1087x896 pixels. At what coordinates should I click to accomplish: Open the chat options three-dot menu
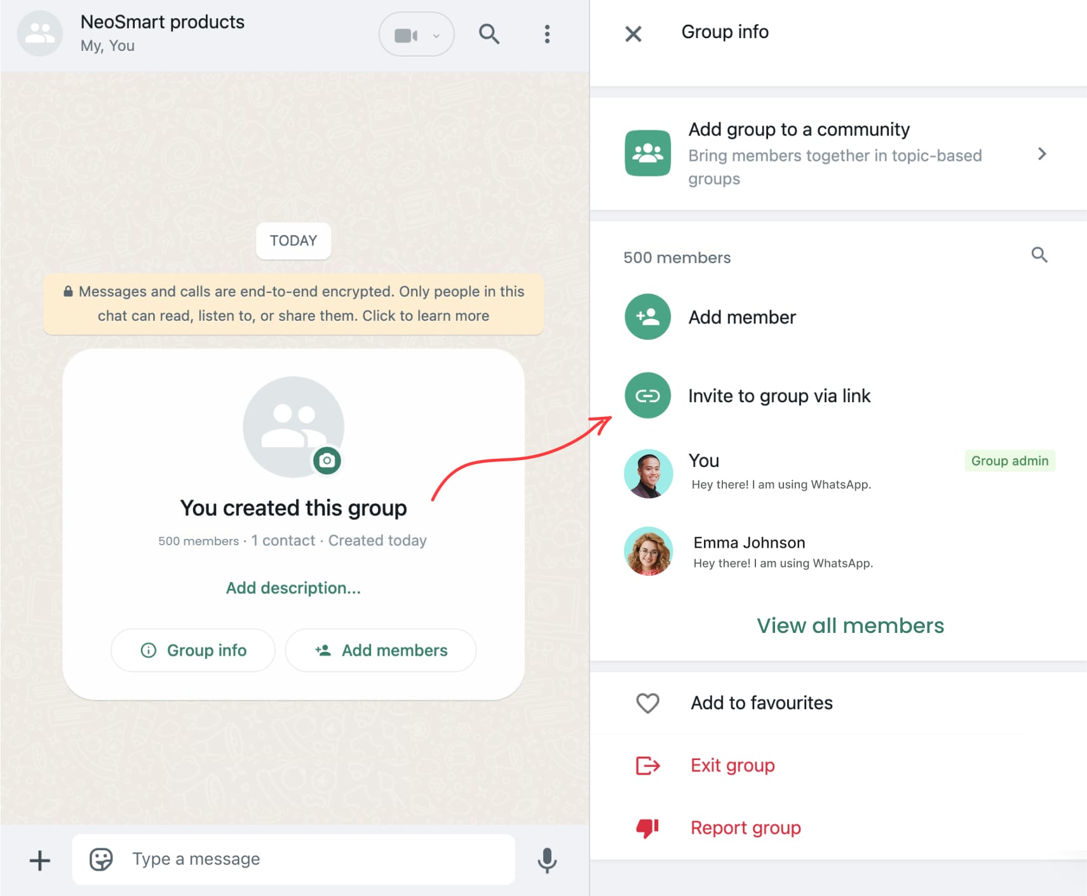(546, 34)
